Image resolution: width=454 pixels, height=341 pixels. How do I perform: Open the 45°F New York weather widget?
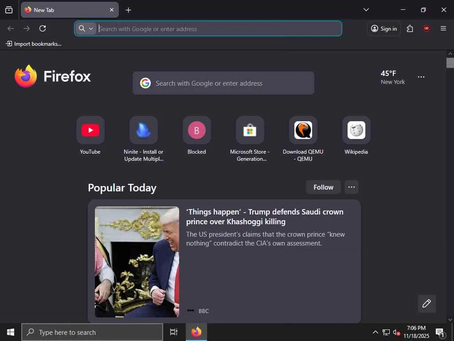pos(393,77)
